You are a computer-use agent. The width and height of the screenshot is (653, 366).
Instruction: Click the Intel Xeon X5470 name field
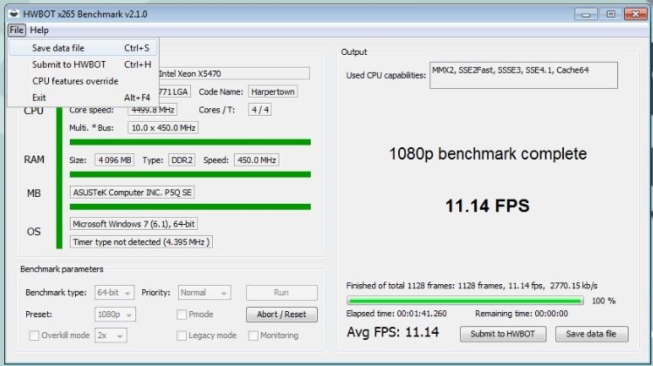tap(234, 73)
